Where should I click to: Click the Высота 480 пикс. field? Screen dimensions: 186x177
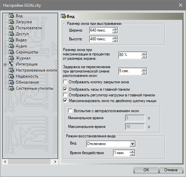point(101,39)
